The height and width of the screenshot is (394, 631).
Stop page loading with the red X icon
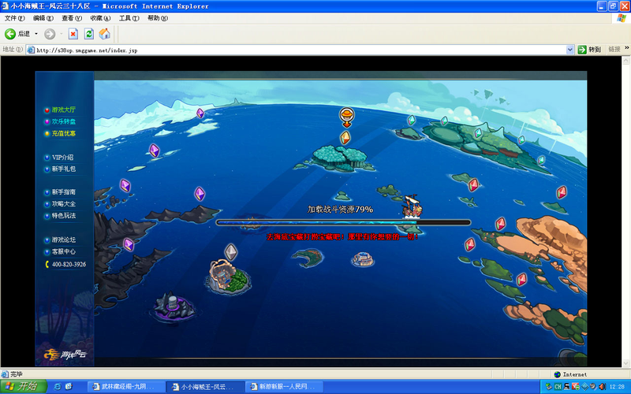point(73,34)
